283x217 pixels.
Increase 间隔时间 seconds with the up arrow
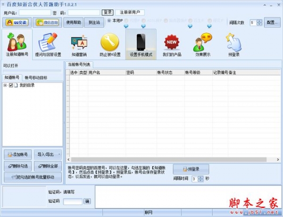tap(200, 177)
